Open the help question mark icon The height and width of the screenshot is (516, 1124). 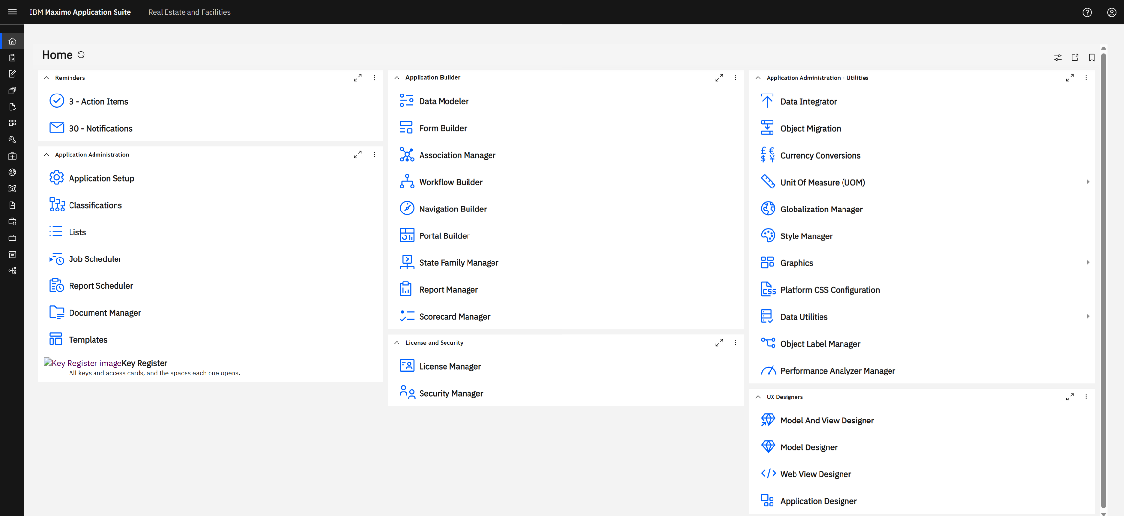tap(1087, 12)
